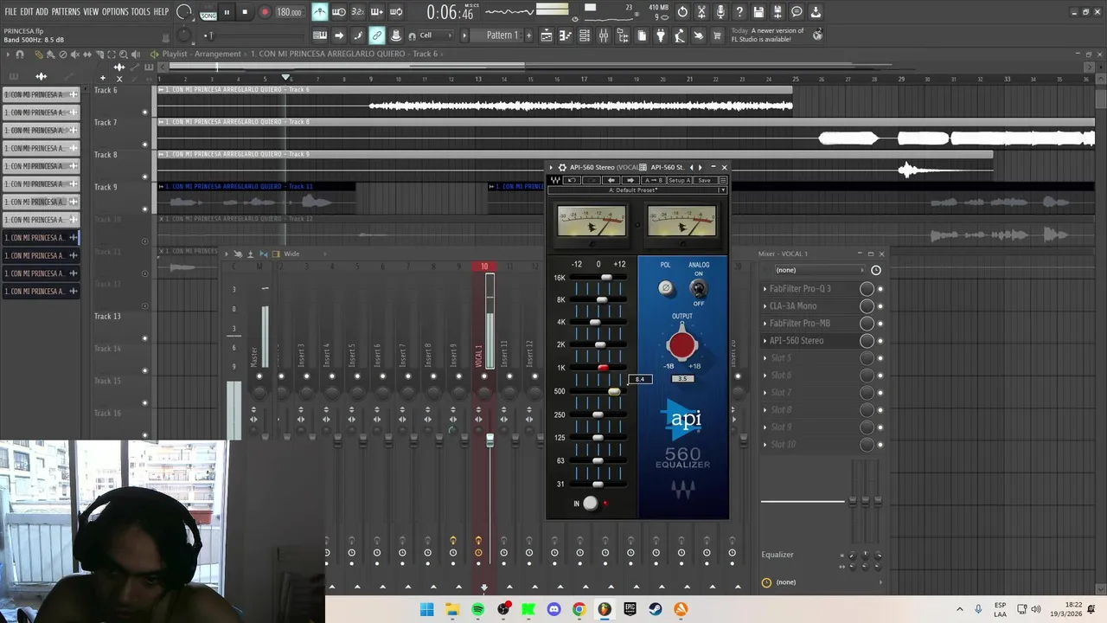The image size is (1107, 623).
Task: Open the chat speech bubble icon
Action: point(797,12)
